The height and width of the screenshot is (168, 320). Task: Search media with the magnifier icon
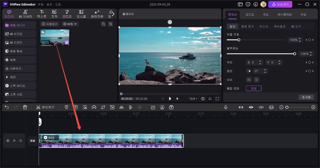tap(103, 24)
